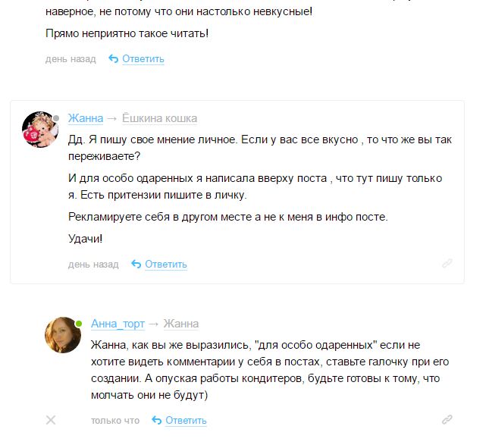Viewport: 489px width, 448px height.
Task: Click the reply arrow icon under Жанна's comment
Action: pos(136,265)
